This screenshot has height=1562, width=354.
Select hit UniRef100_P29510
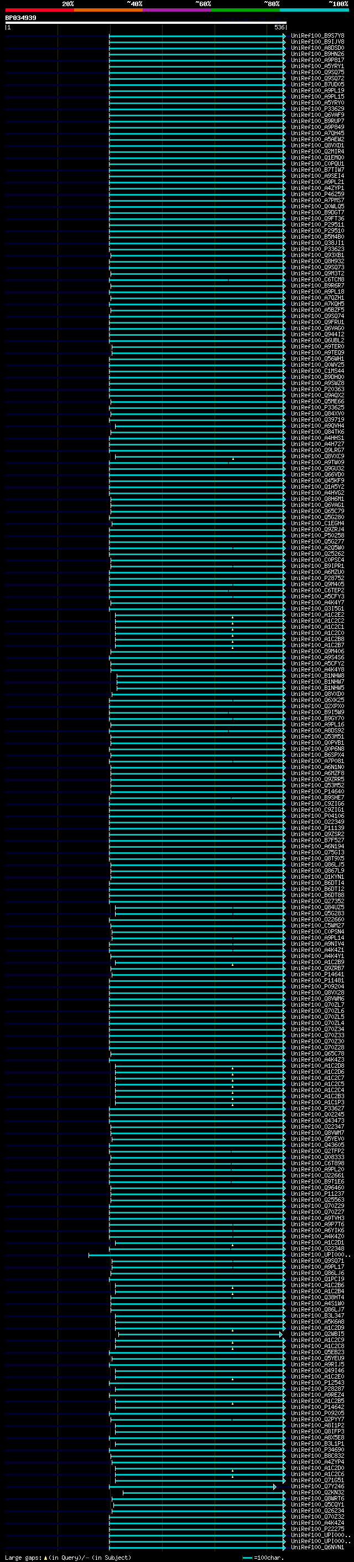point(317,231)
